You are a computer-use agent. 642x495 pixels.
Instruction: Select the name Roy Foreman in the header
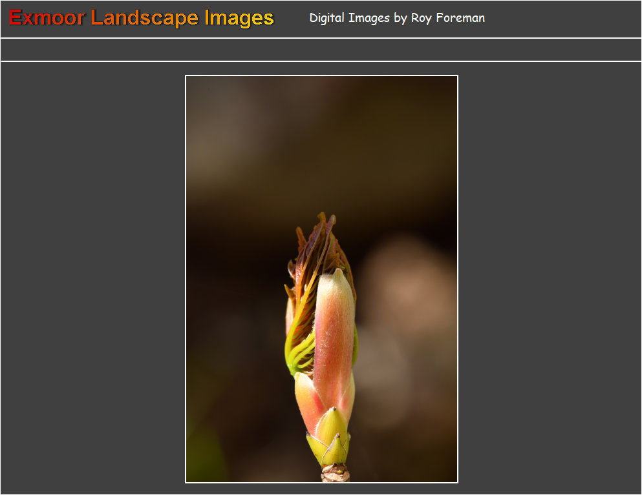[x=447, y=18]
